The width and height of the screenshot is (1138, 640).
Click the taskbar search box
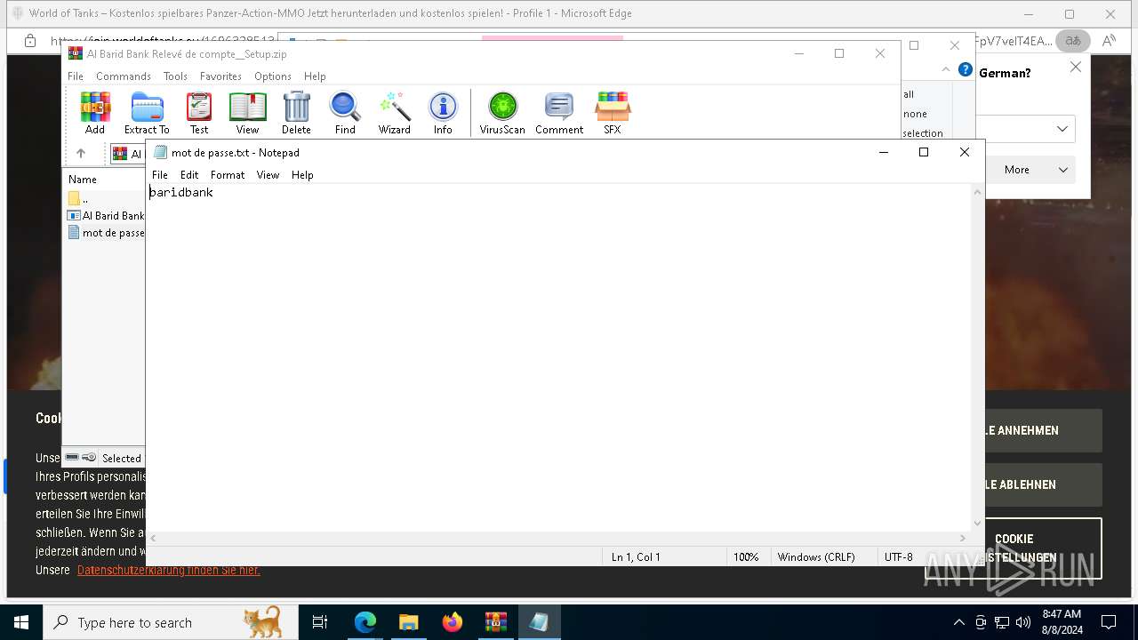[171, 622]
